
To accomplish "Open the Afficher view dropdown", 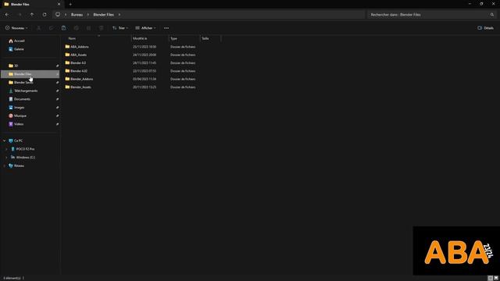I will 145,28.
